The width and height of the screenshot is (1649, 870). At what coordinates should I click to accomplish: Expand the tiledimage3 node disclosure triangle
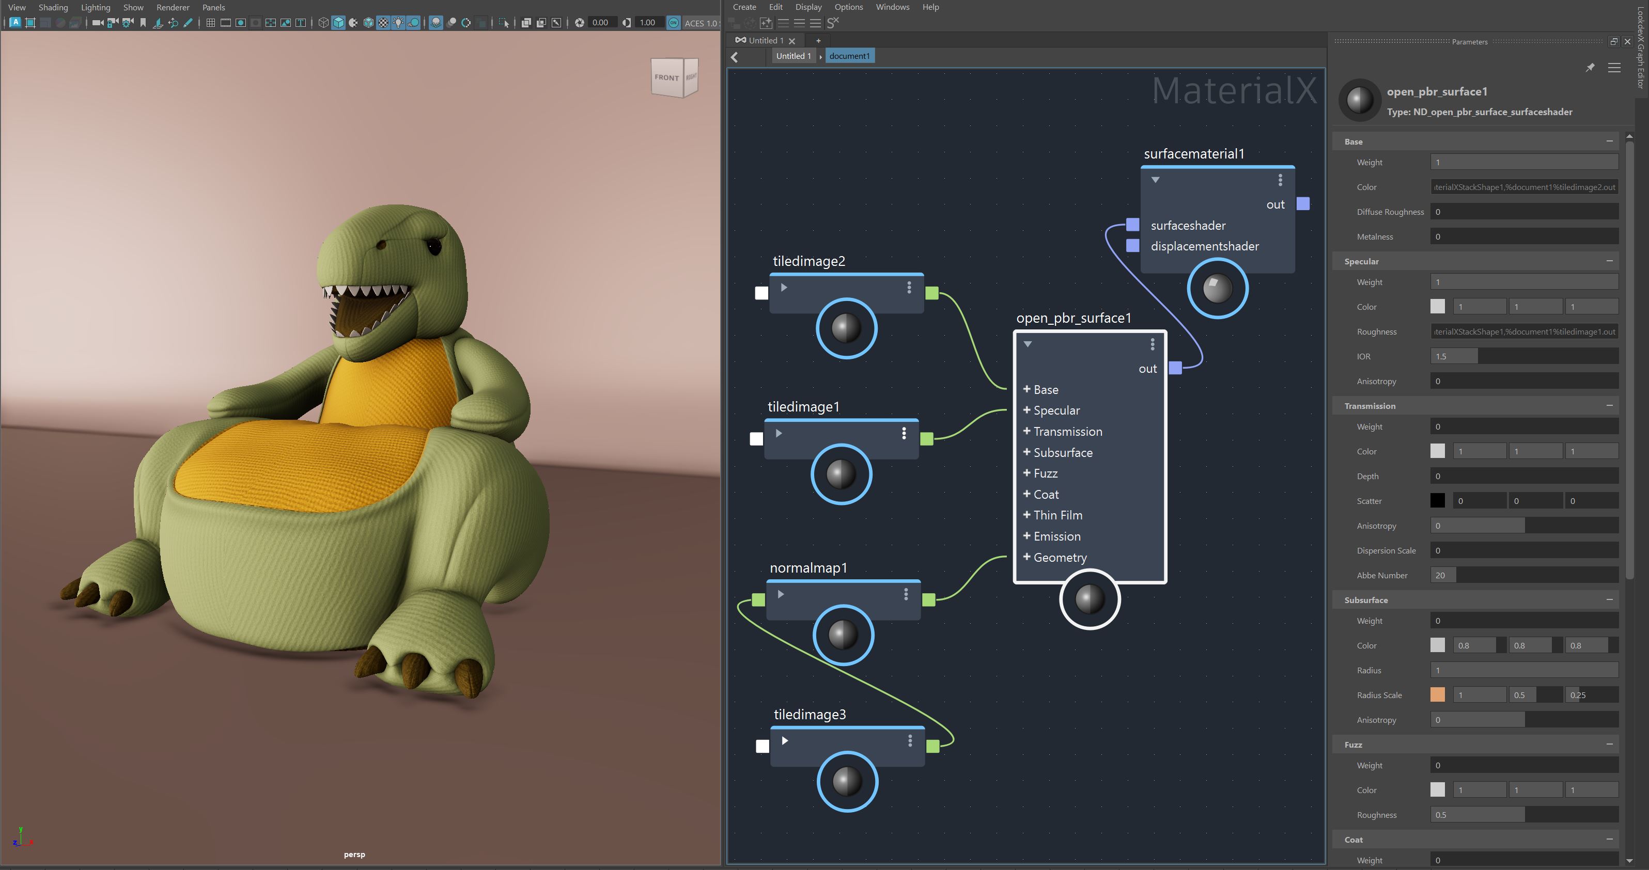785,741
